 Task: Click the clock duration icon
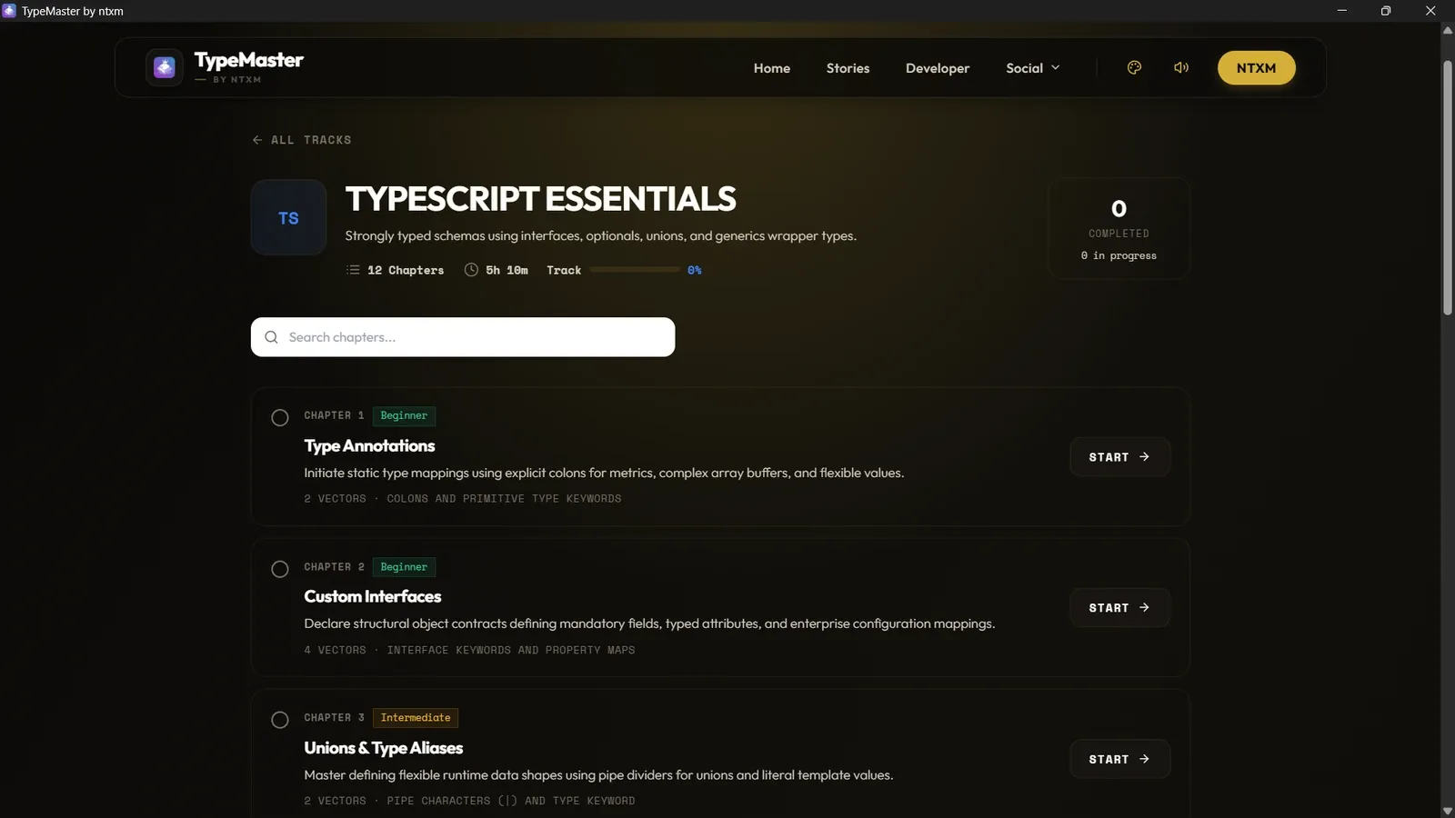pos(471,270)
